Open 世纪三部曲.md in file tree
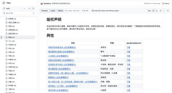Screen dimensions: 172x93 point(14,23)
